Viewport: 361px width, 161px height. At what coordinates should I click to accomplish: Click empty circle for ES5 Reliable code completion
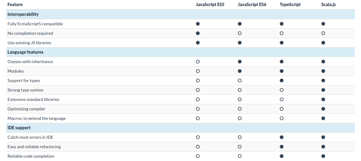tap(198, 156)
